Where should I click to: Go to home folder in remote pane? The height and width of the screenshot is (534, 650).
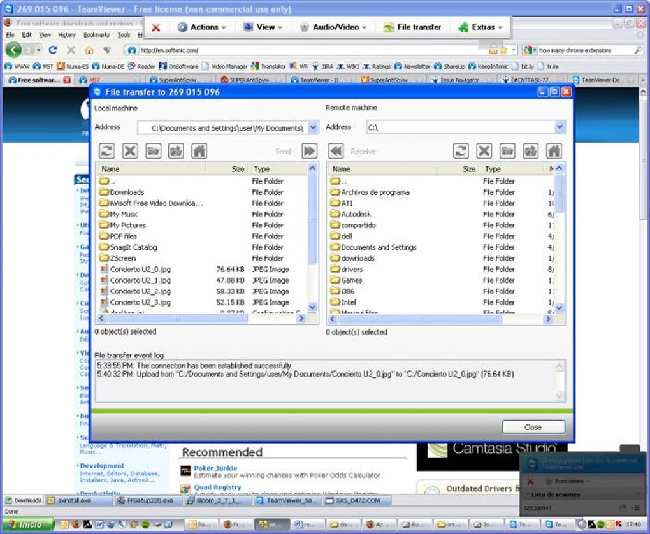[x=553, y=151]
